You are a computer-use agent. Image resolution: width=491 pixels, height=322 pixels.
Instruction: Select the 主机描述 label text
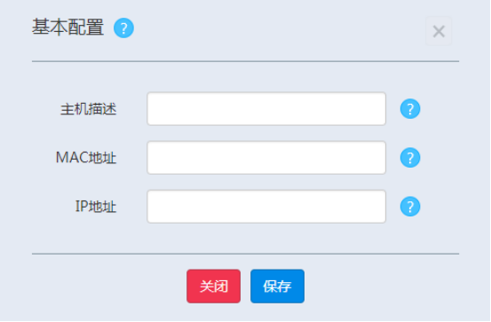coord(88,109)
